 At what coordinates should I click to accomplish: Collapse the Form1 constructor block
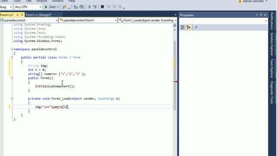click(12, 78)
